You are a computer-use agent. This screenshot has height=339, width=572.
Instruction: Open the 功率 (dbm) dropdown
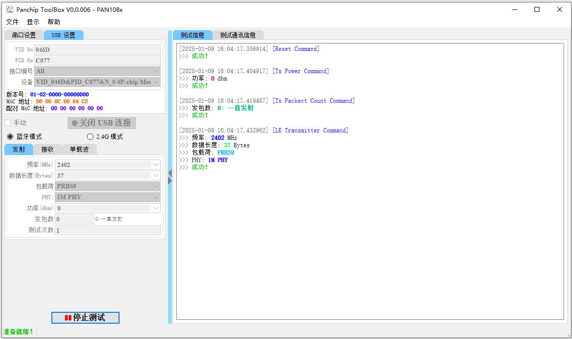108,208
